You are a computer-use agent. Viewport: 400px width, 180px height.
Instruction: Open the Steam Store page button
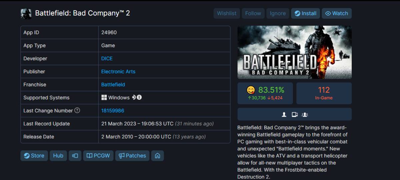point(34,156)
